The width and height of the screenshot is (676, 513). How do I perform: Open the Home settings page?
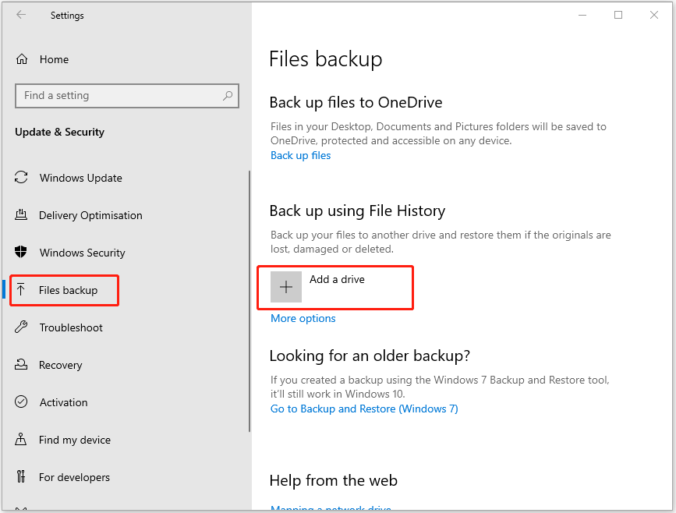coord(54,59)
